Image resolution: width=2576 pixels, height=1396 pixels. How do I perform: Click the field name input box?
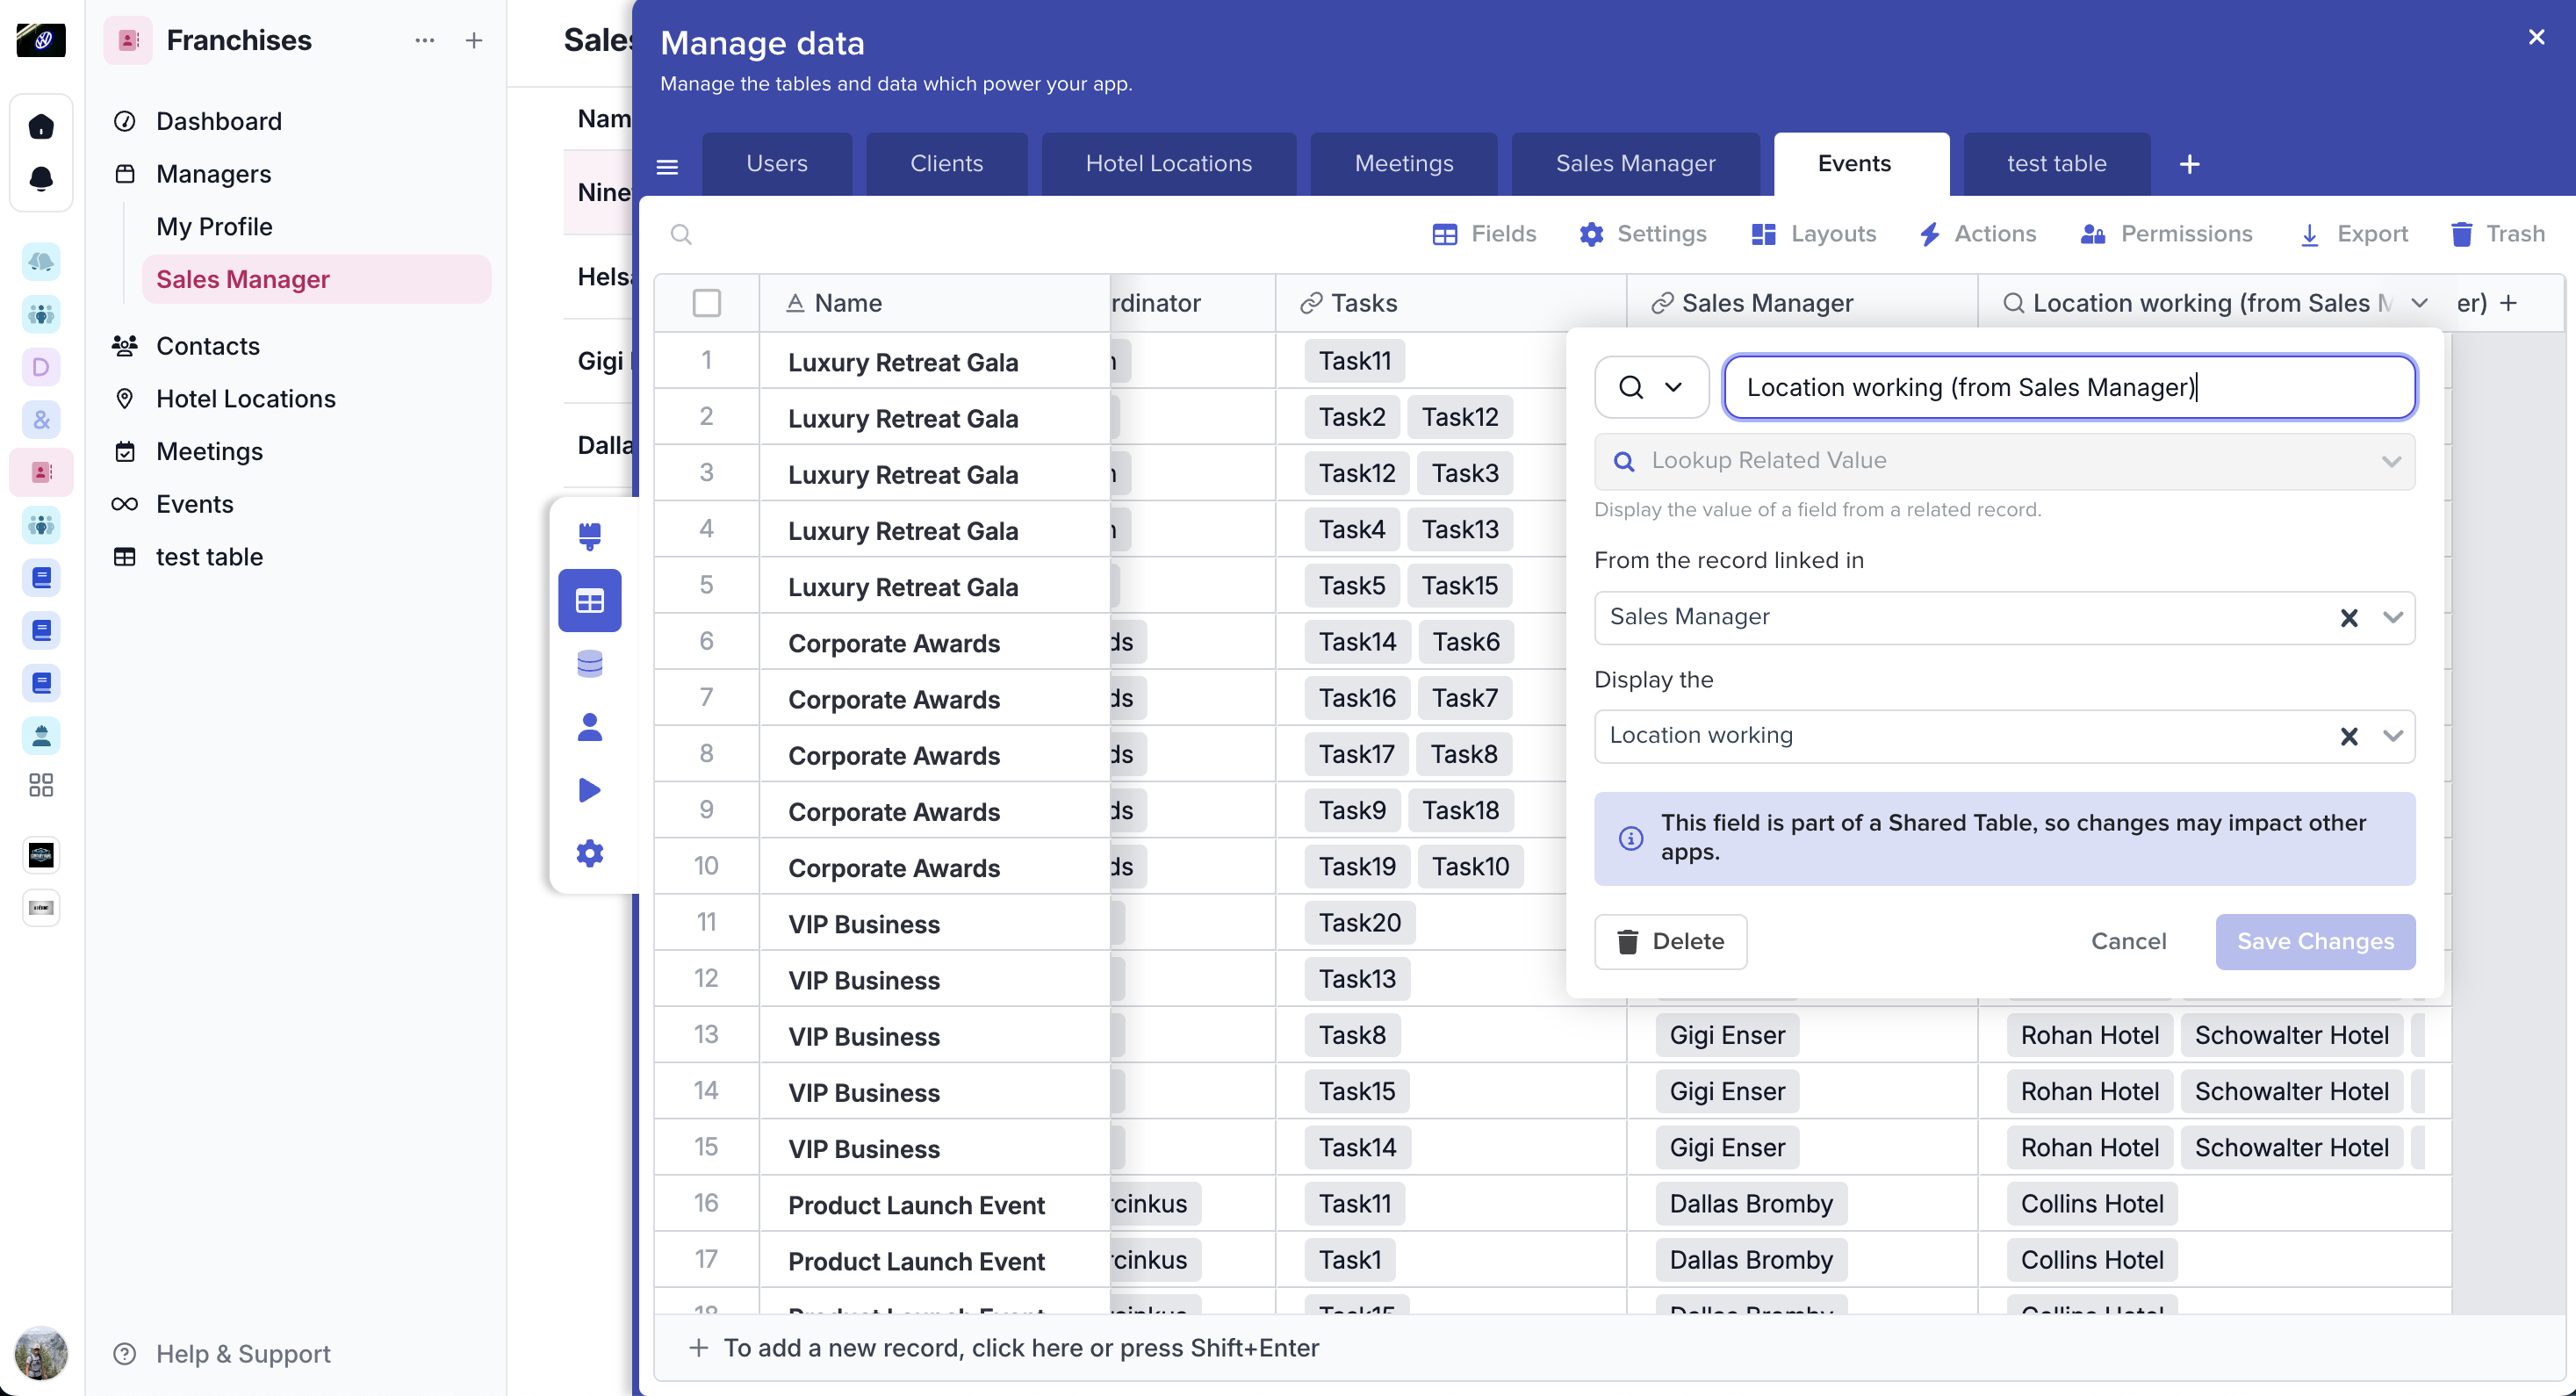point(2069,387)
